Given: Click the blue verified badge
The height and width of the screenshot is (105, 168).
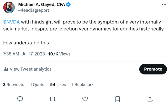Looking at the screenshot, I should 68,5.
